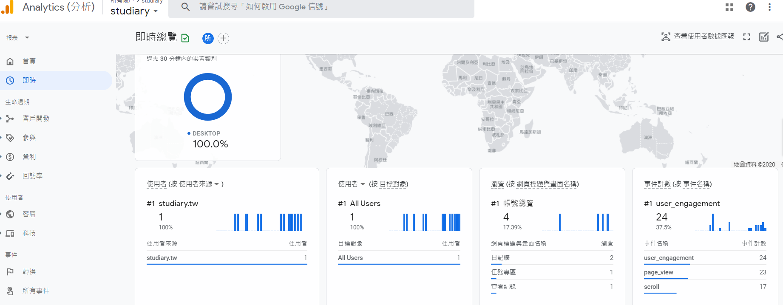This screenshot has height=305, width=783.
Task: Click 網頁標題與畫面名稱 dimension label
Action: pyautogui.click(x=546, y=184)
